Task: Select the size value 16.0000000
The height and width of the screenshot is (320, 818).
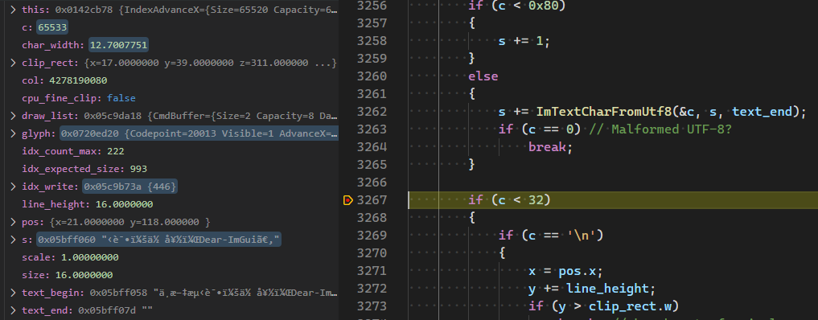Action: (84, 275)
